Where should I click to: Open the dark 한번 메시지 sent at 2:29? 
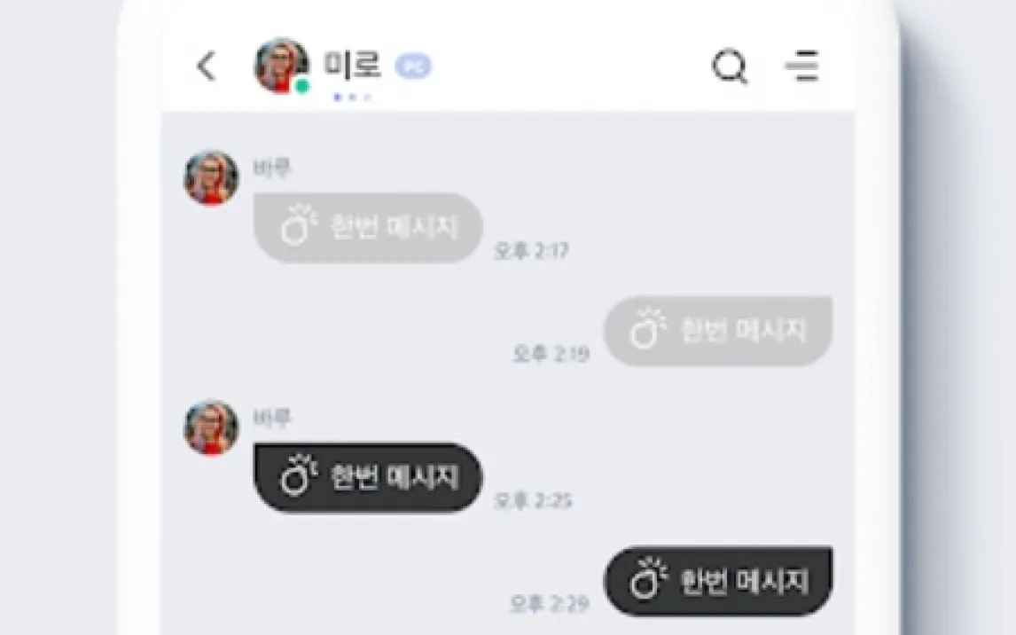718,581
